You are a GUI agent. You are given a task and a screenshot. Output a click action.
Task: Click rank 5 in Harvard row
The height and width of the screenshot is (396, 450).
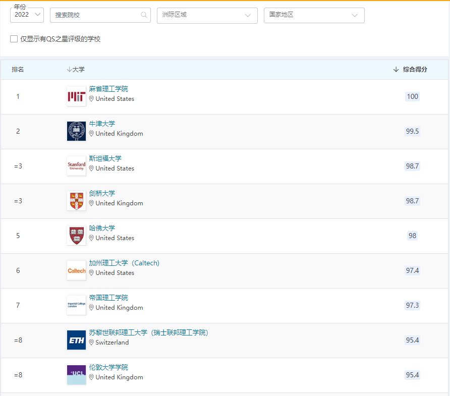pyautogui.click(x=18, y=236)
